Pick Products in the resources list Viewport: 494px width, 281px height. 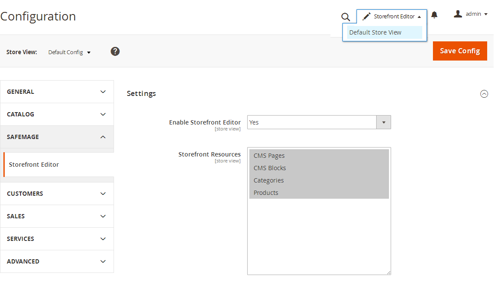266,193
